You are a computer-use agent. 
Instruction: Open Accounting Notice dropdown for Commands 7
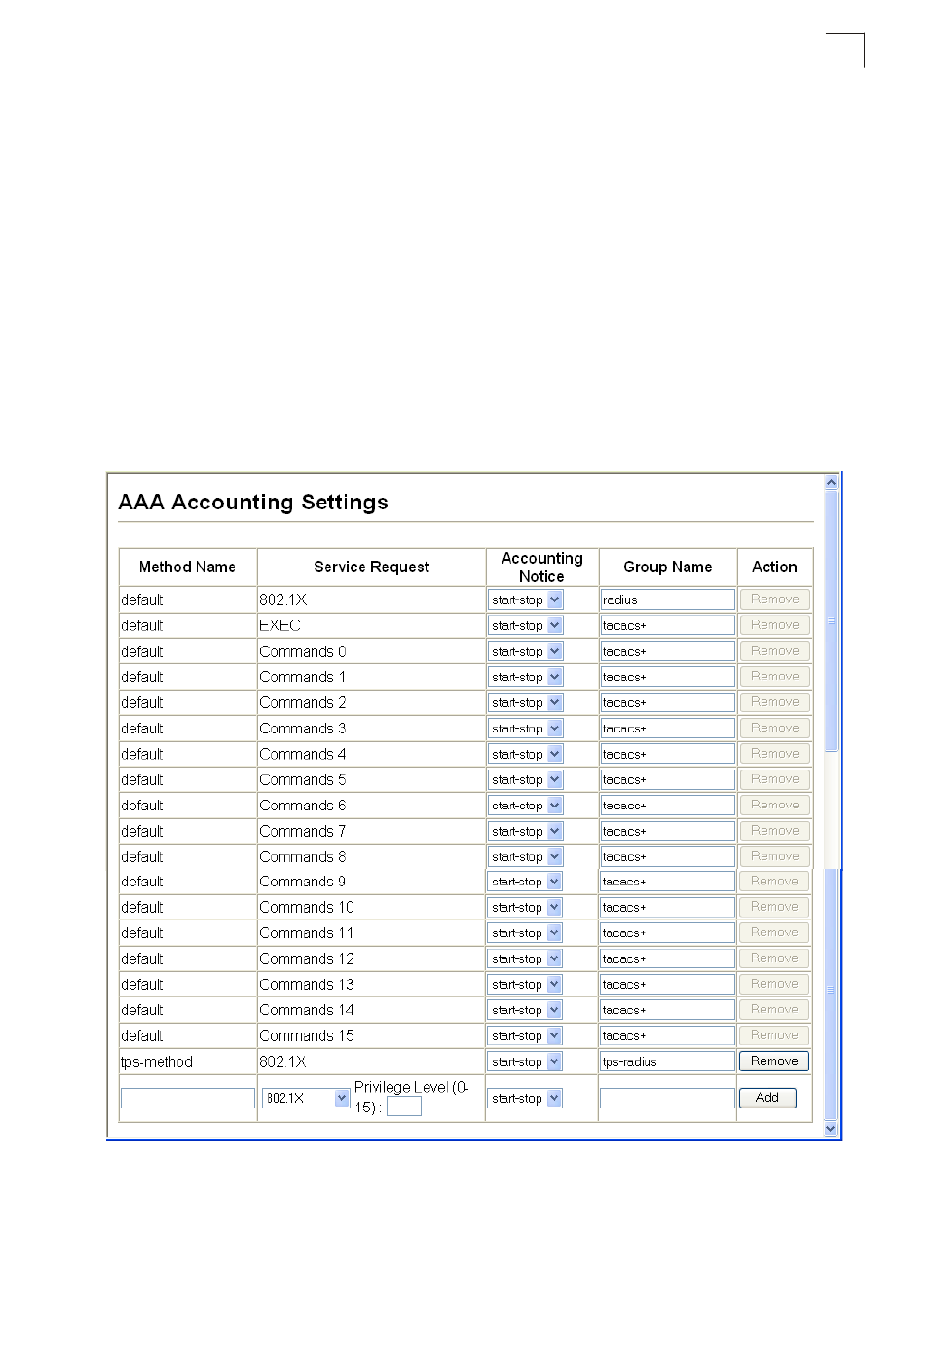(526, 831)
